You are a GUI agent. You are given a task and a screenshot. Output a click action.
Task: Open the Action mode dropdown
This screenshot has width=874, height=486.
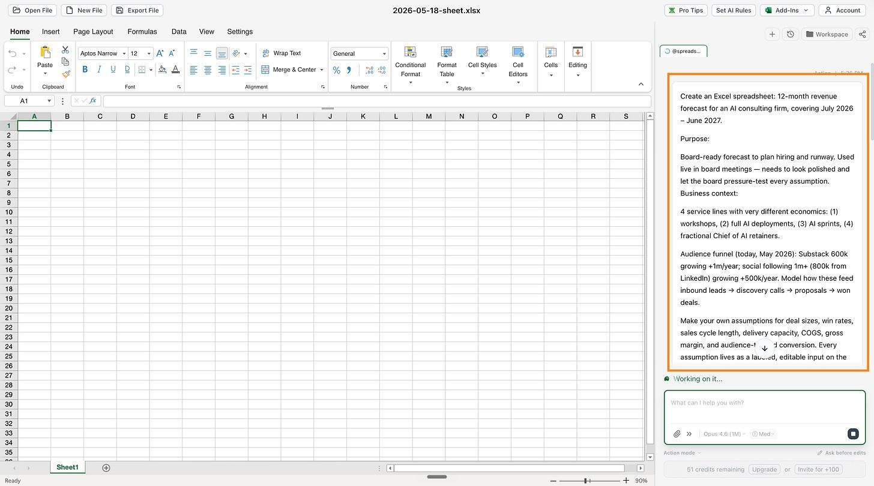click(683, 453)
